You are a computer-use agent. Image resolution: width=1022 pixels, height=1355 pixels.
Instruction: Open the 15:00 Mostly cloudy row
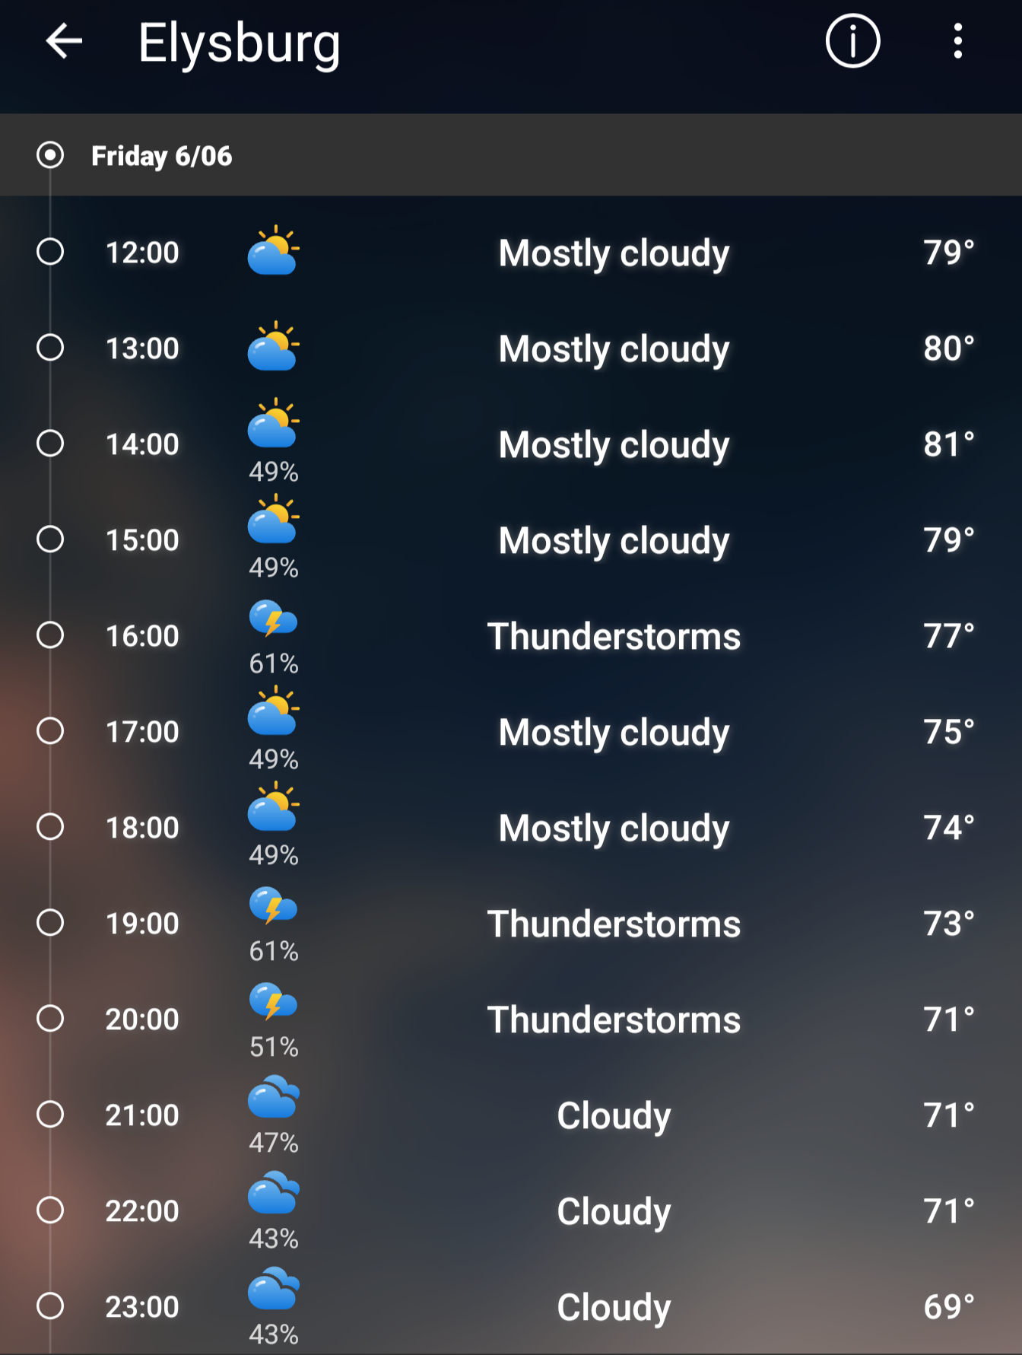point(511,539)
